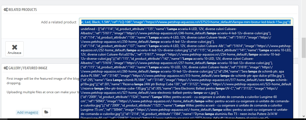Image resolution: width=306 pixels, height=120 pixels.
Task: Click the Add image(s) link
Action: coord(27,112)
